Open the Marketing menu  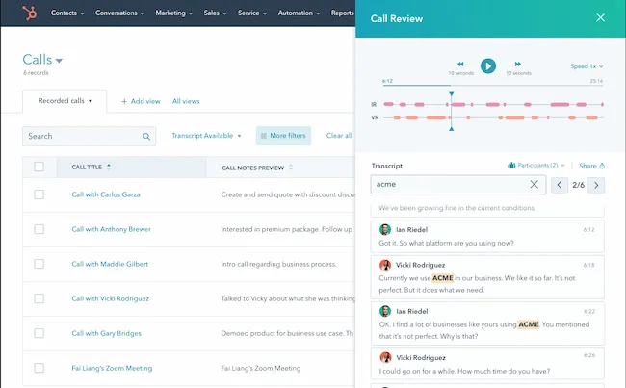coord(173,13)
